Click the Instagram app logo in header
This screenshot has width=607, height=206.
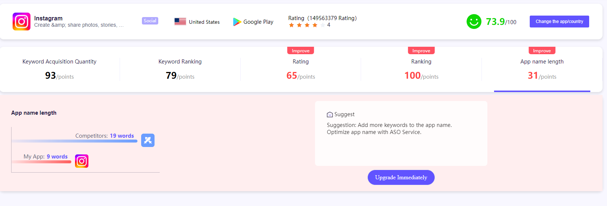[x=22, y=22]
